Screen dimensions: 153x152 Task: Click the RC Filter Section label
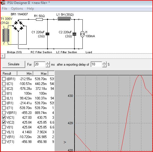(x=41, y=52)
